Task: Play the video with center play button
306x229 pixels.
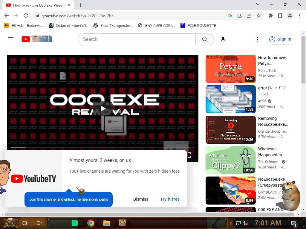Action: [103, 109]
